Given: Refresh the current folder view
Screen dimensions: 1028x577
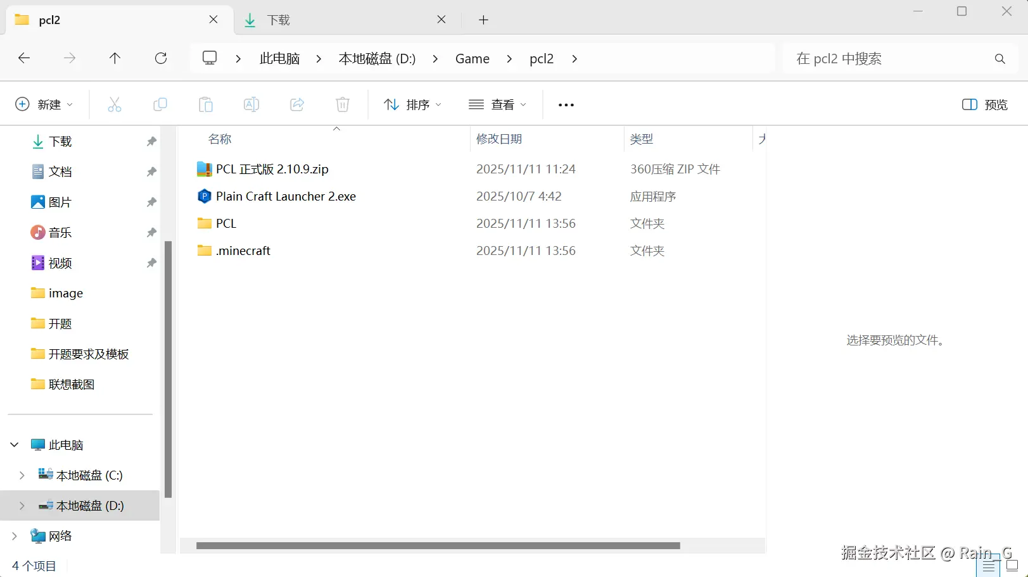Looking at the screenshot, I should click(161, 58).
